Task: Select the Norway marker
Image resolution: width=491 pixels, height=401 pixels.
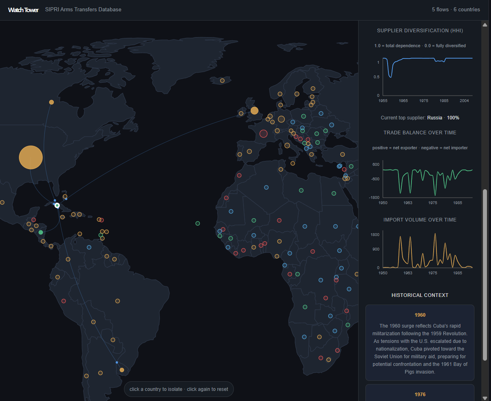Action: click(280, 94)
